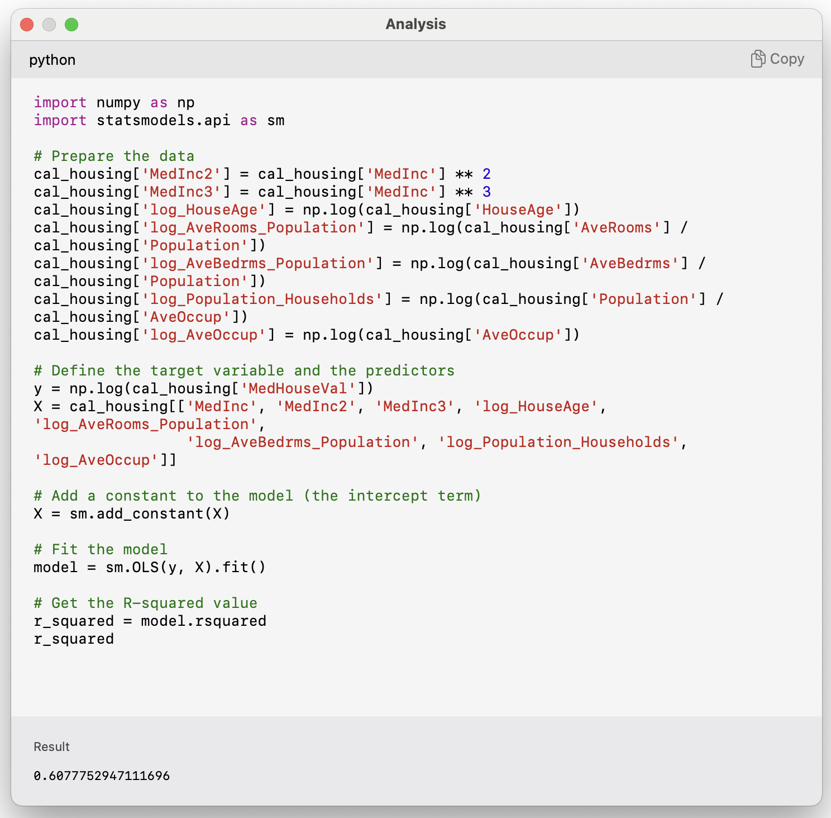Click the '# Fit the model' comment
The width and height of the screenshot is (831, 818).
pos(101,550)
